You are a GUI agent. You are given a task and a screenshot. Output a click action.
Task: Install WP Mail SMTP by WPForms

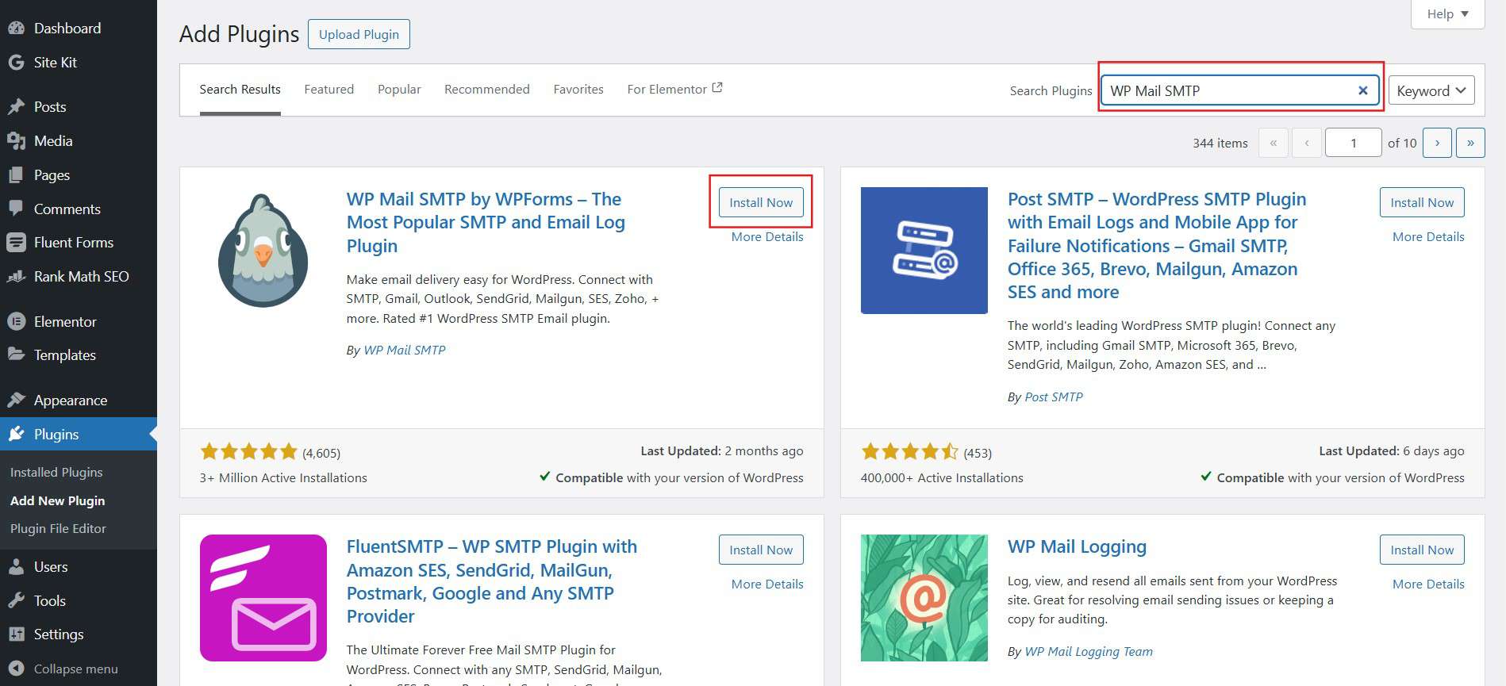pos(761,202)
